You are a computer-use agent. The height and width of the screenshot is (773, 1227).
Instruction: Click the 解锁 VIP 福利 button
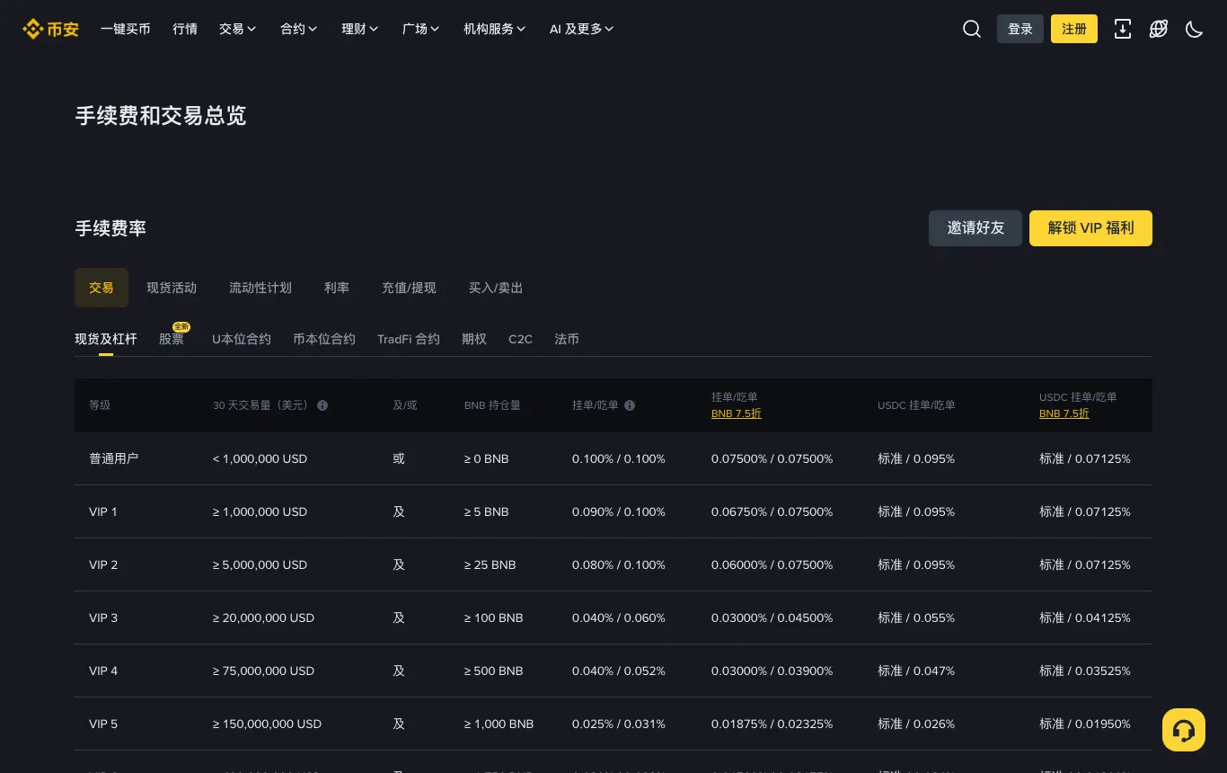(1090, 228)
